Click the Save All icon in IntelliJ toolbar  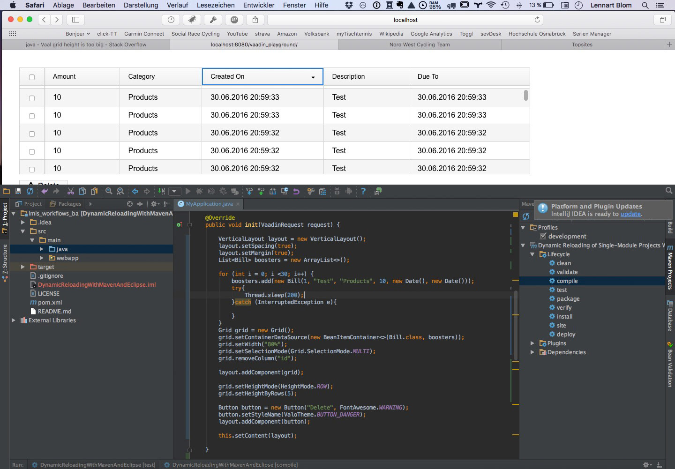point(18,191)
